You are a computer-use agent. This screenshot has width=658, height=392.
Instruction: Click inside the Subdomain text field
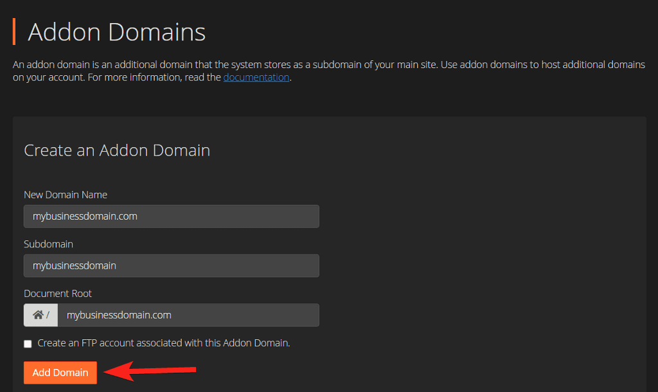(x=171, y=265)
